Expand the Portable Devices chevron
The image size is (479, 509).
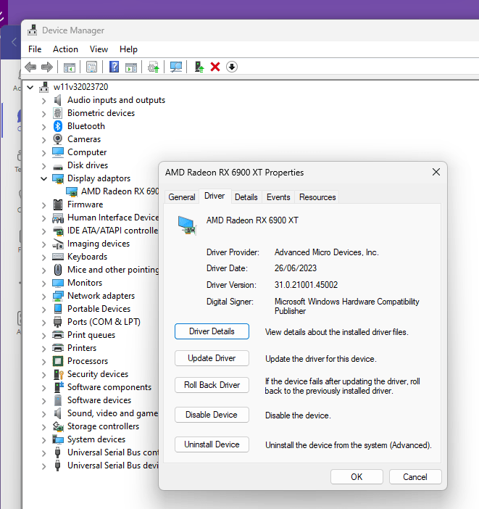coord(43,310)
